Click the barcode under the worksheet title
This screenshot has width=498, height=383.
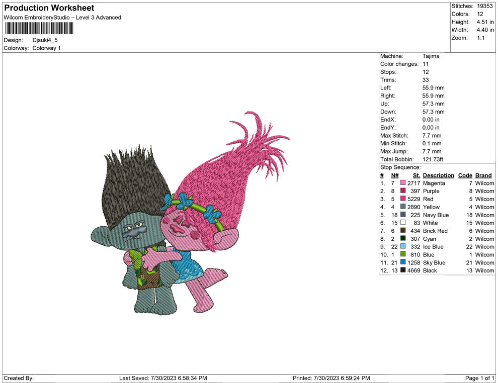coord(39,28)
